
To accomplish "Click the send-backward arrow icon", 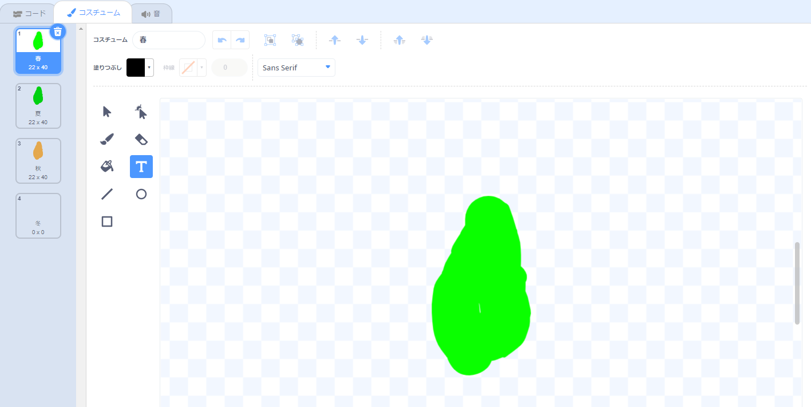I will (x=362, y=39).
